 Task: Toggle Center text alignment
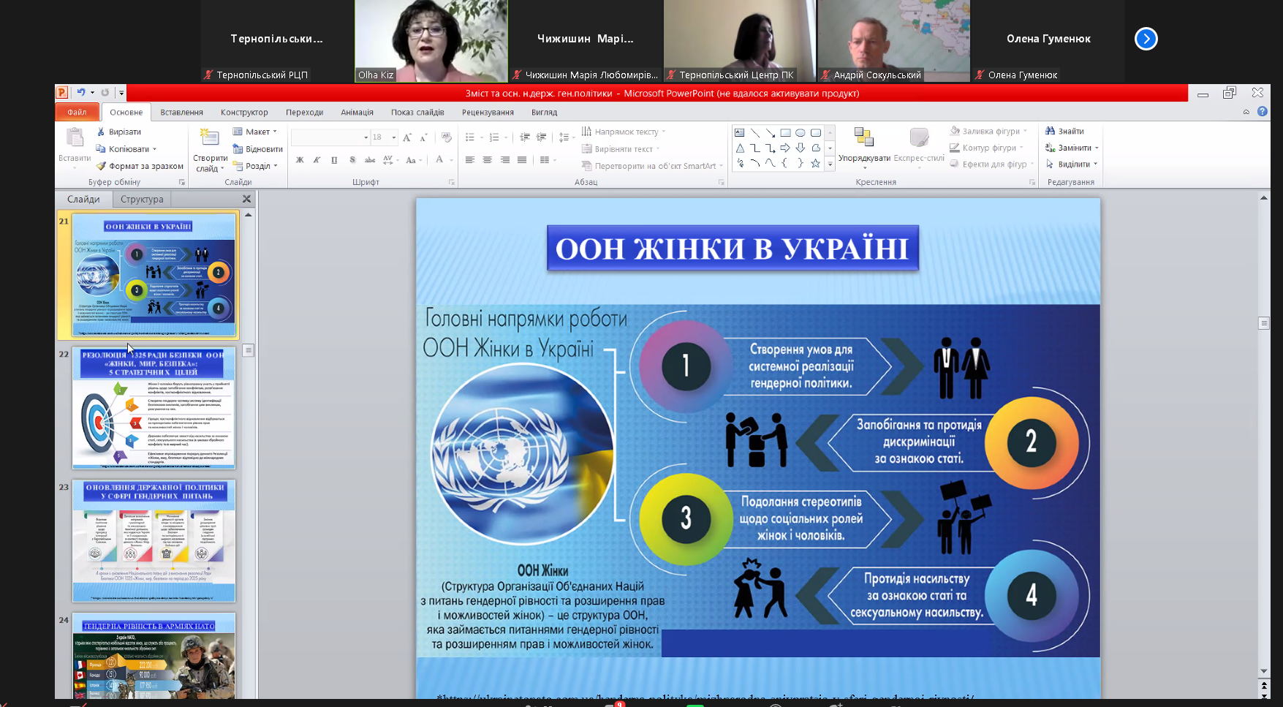488,159
